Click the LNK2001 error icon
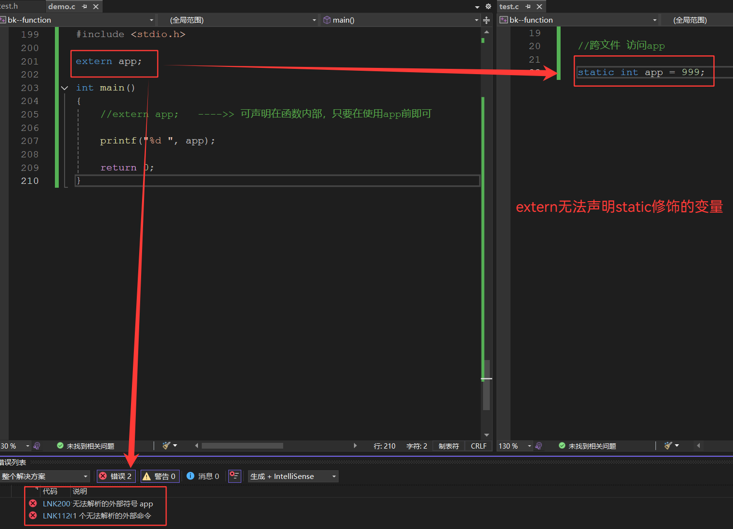 (x=33, y=503)
